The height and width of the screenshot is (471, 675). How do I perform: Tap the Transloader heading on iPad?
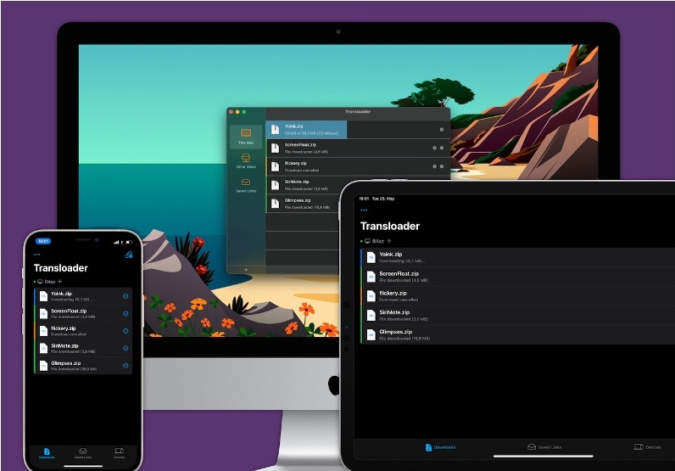389,227
